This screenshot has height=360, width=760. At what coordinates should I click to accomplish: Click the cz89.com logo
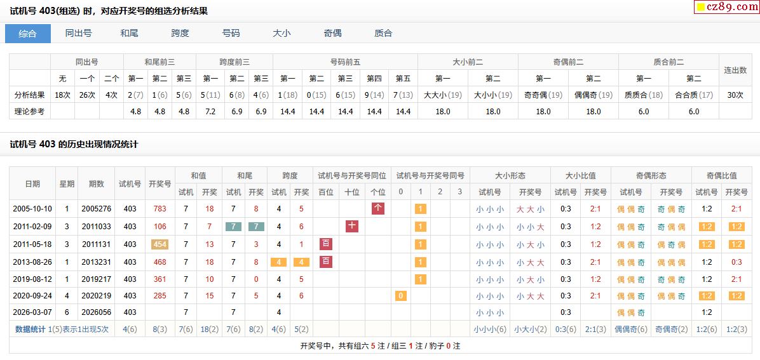pyautogui.click(x=725, y=7)
